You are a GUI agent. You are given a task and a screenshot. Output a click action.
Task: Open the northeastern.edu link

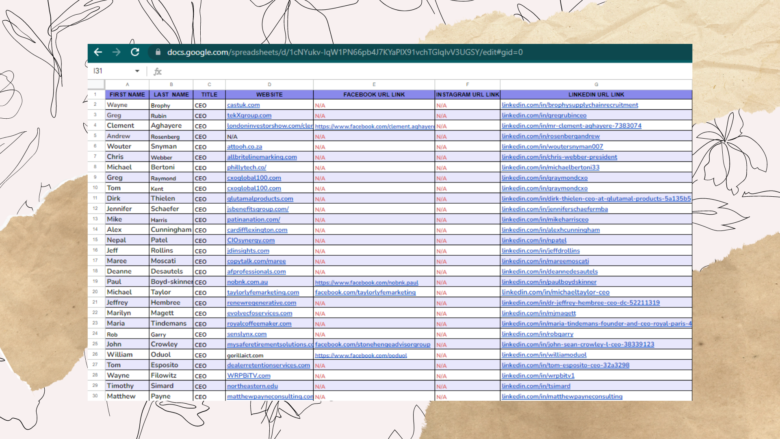[x=252, y=386]
